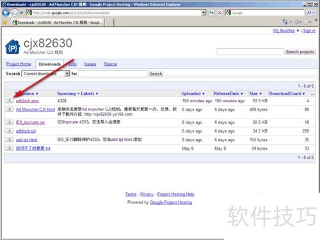This screenshot has width=320, height=240.
Task: Click the Search projects button
Action: (300, 52)
